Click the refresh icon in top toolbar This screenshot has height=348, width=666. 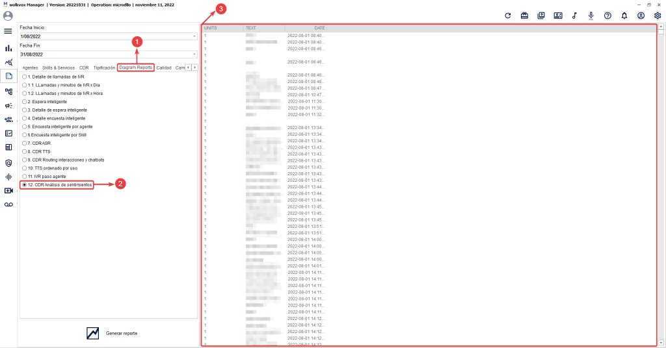point(507,16)
